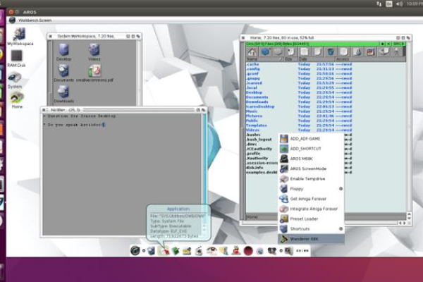Open Downloads drawer in MyWorkspace window

63,94
